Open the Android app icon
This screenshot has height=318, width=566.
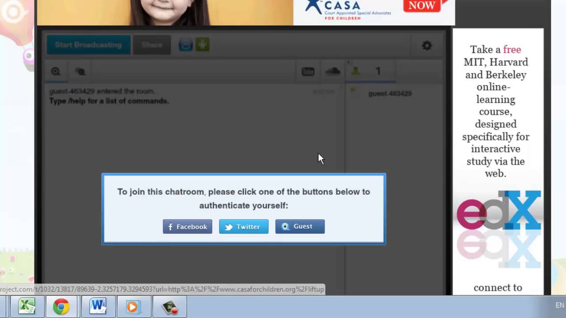203,45
